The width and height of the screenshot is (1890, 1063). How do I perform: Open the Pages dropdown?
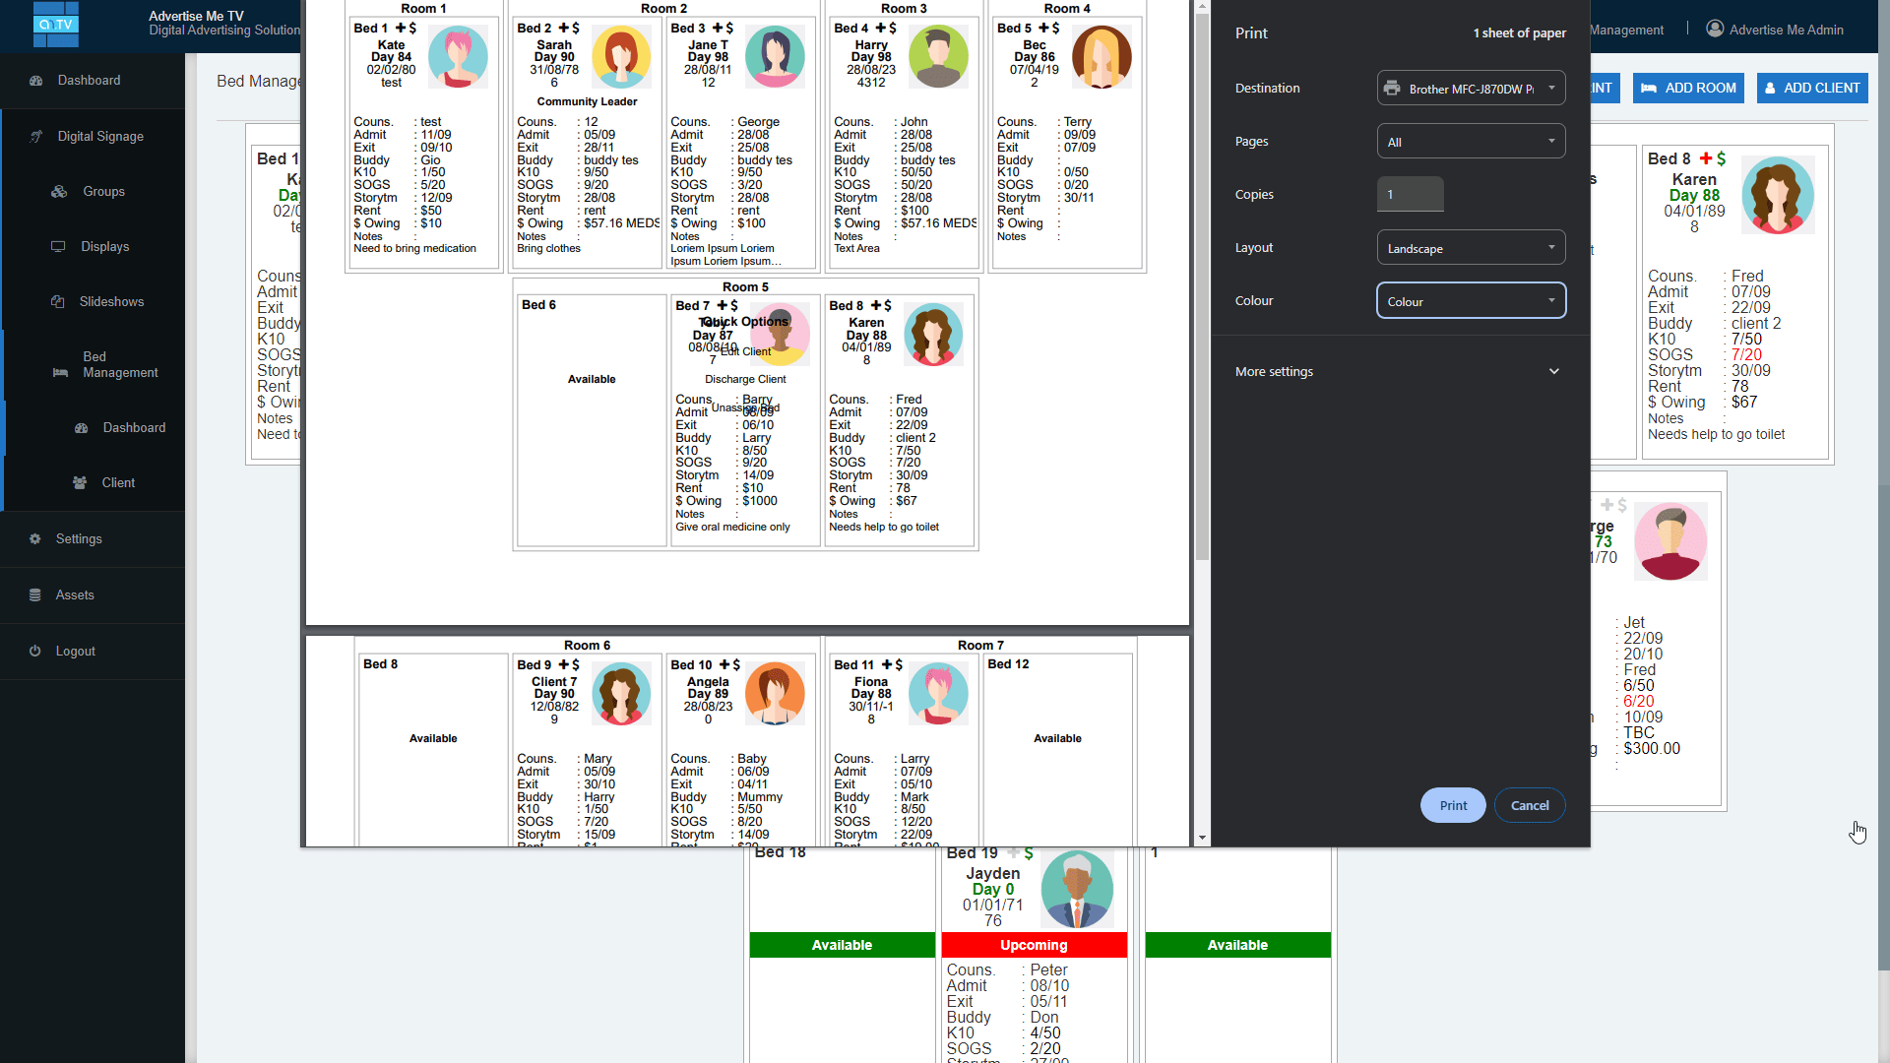pyautogui.click(x=1471, y=141)
